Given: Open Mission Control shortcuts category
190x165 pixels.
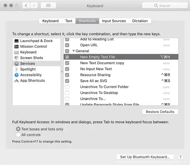Looking at the screenshot, I should 33,46.
